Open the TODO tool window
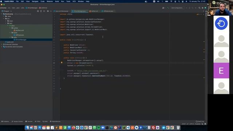The height and width of the screenshot is (131, 233). (x=37, y=122)
